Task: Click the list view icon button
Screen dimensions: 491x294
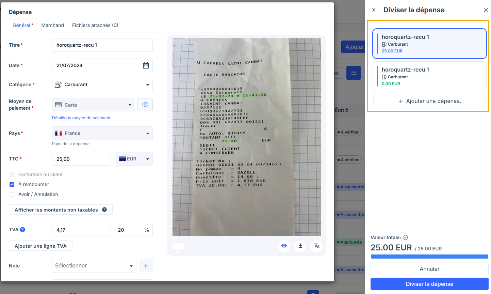Action: [x=354, y=73]
